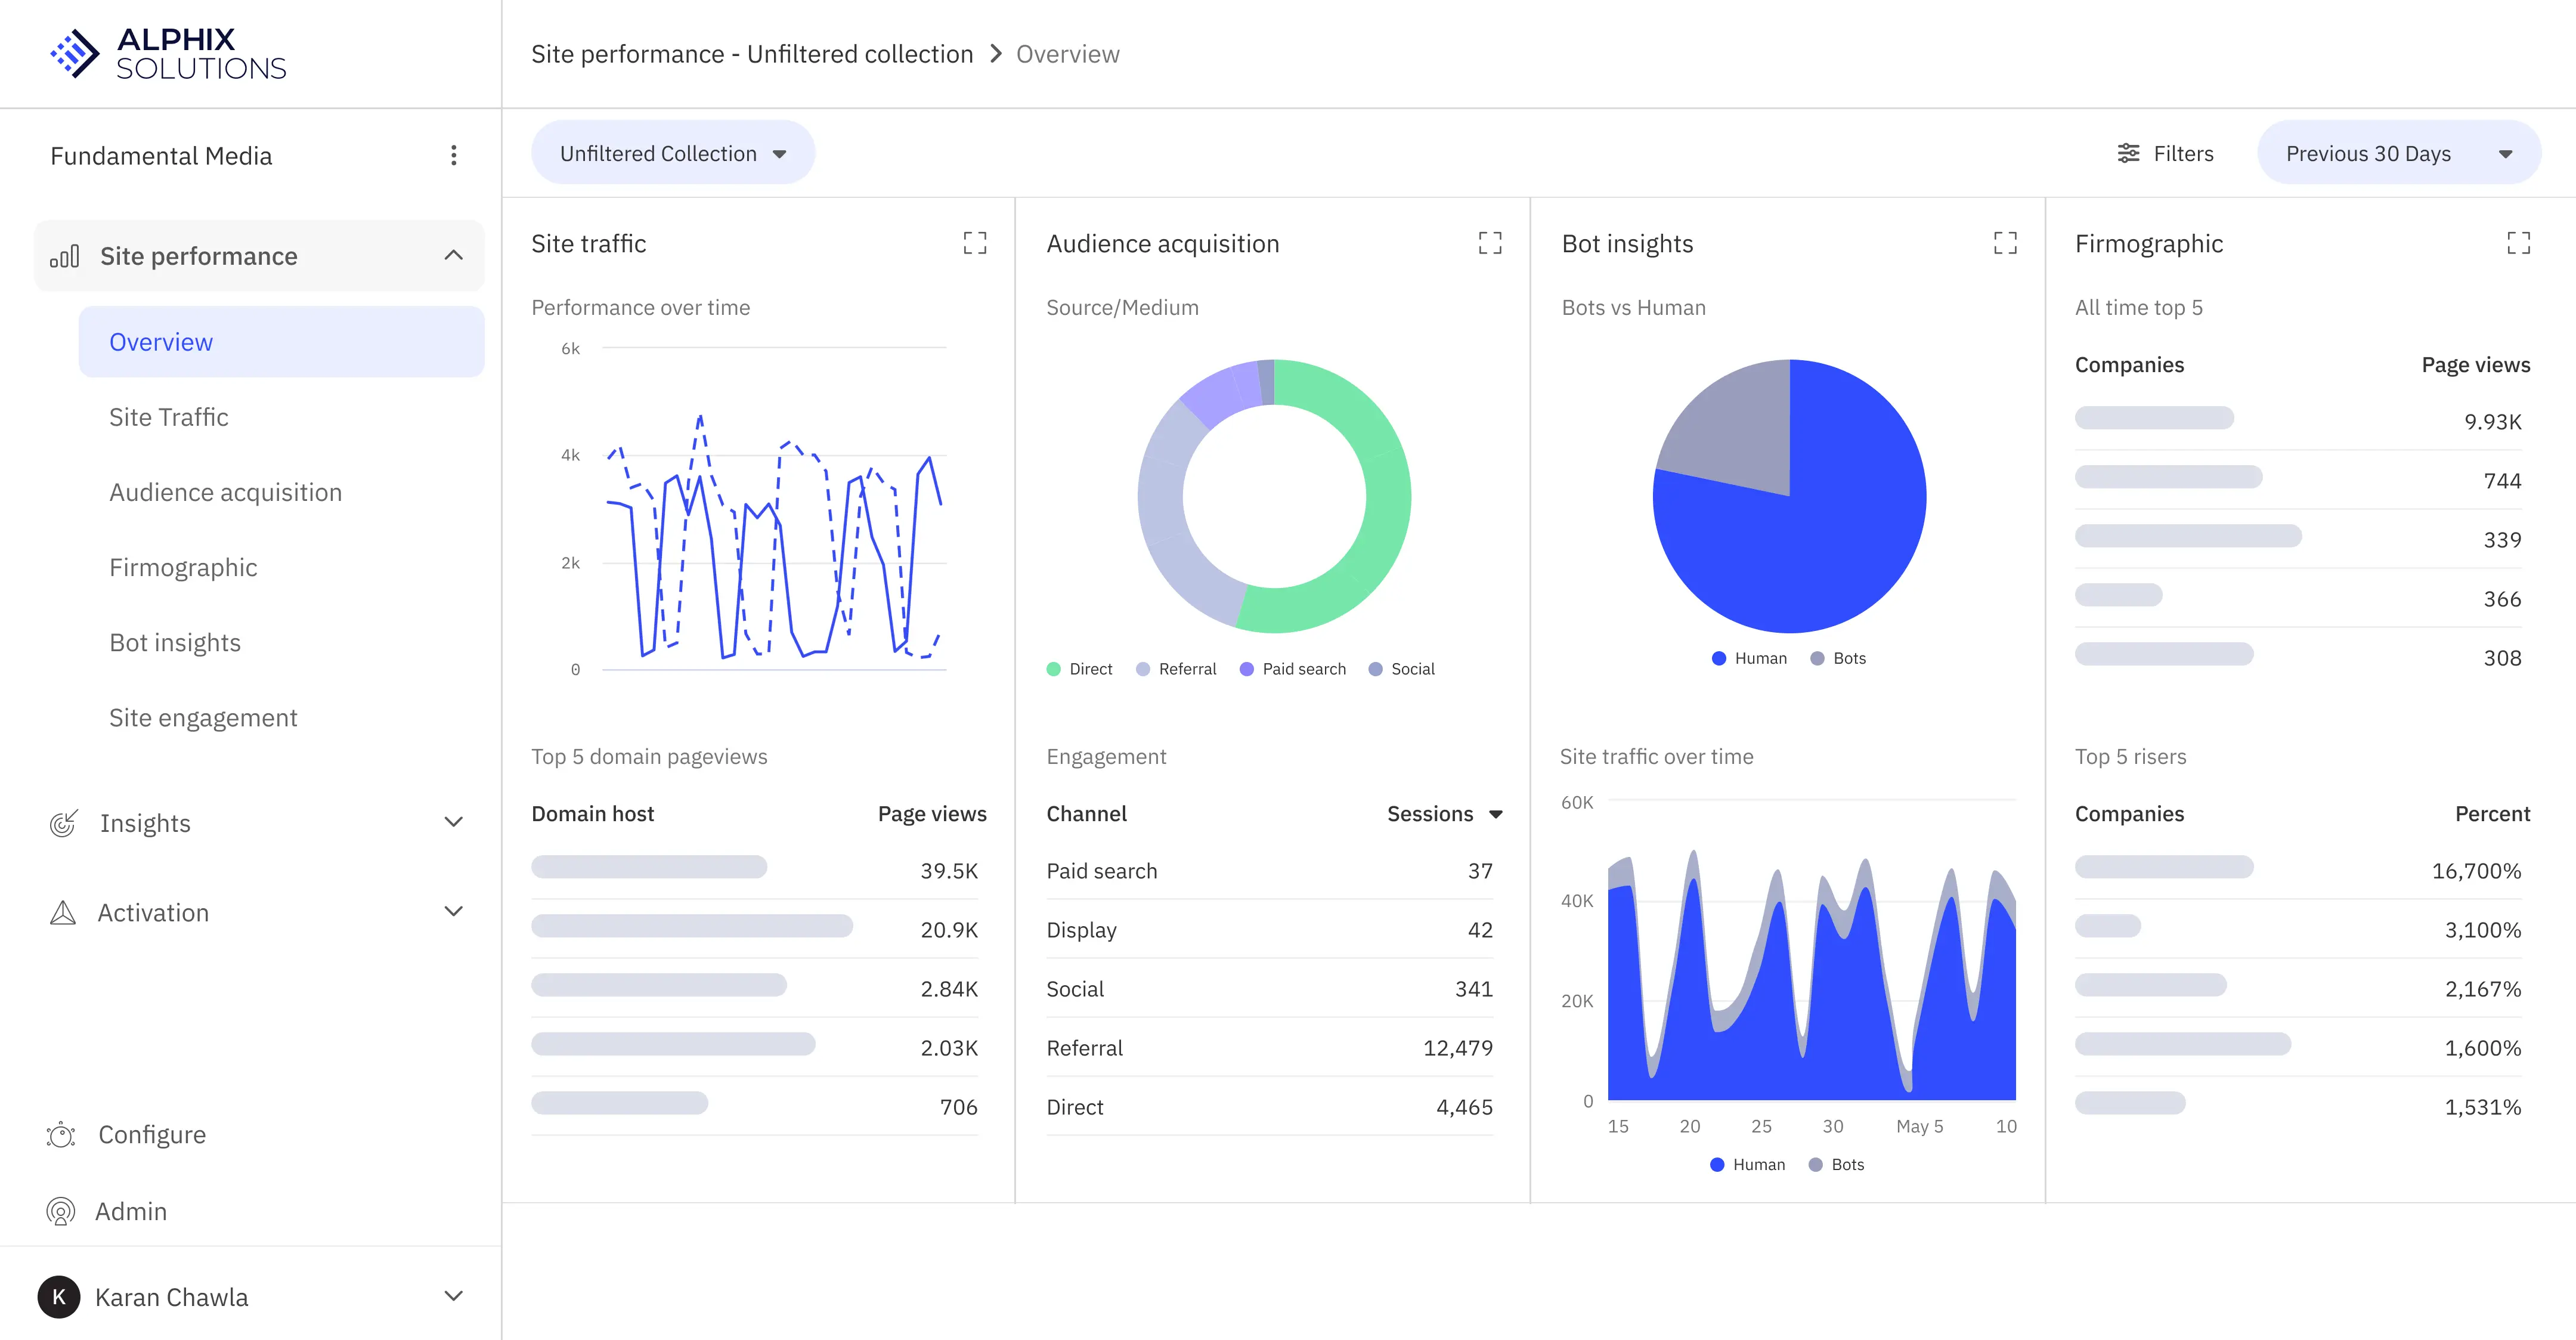Screen dimensions: 2576x1340
Task: Open the Bot insights card fullscreen view
Action: [x=2005, y=243]
